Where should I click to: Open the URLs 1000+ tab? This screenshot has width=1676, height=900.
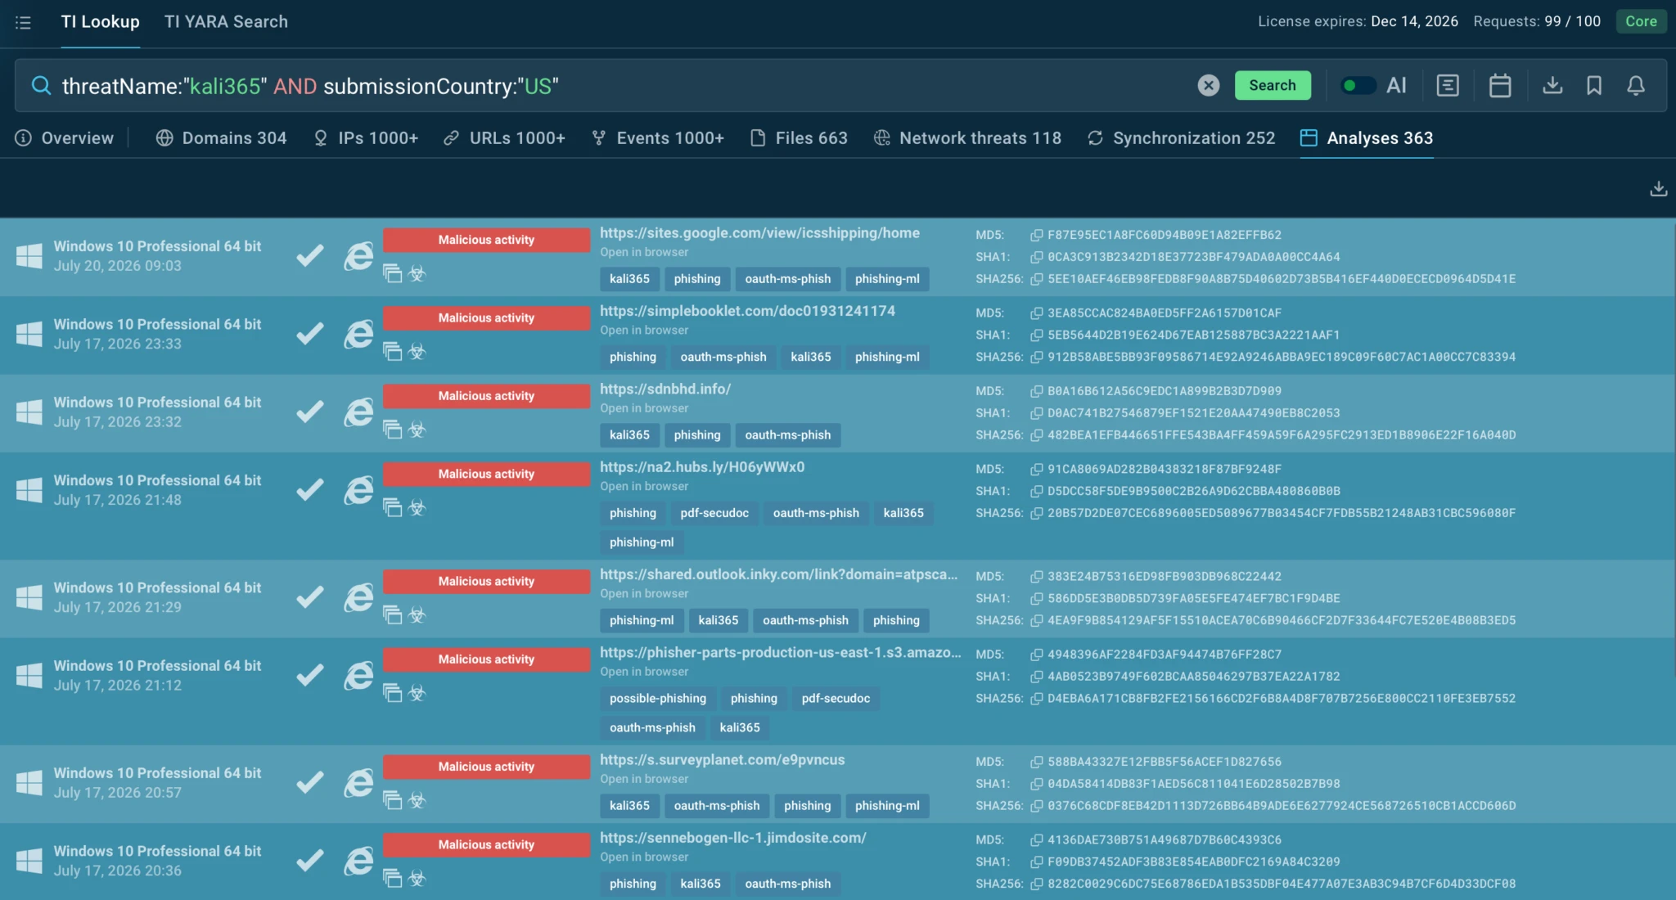[505, 137]
